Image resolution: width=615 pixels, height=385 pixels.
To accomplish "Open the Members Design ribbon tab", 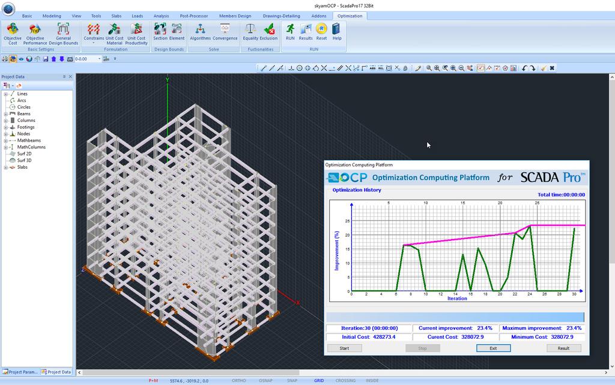I will pos(235,16).
